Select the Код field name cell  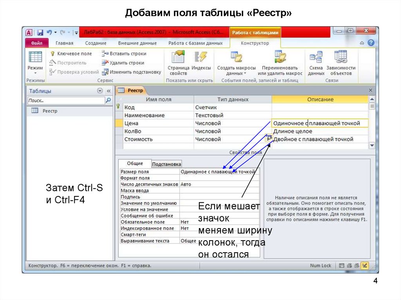pyautogui.click(x=158, y=107)
